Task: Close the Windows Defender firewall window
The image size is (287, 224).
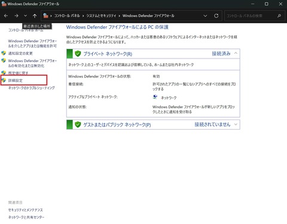Action: pyautogui.click(x=280, y=4)
